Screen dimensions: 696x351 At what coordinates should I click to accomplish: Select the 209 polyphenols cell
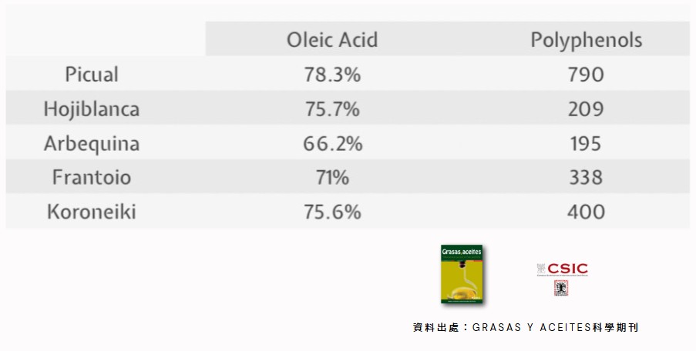click(586, 109)
